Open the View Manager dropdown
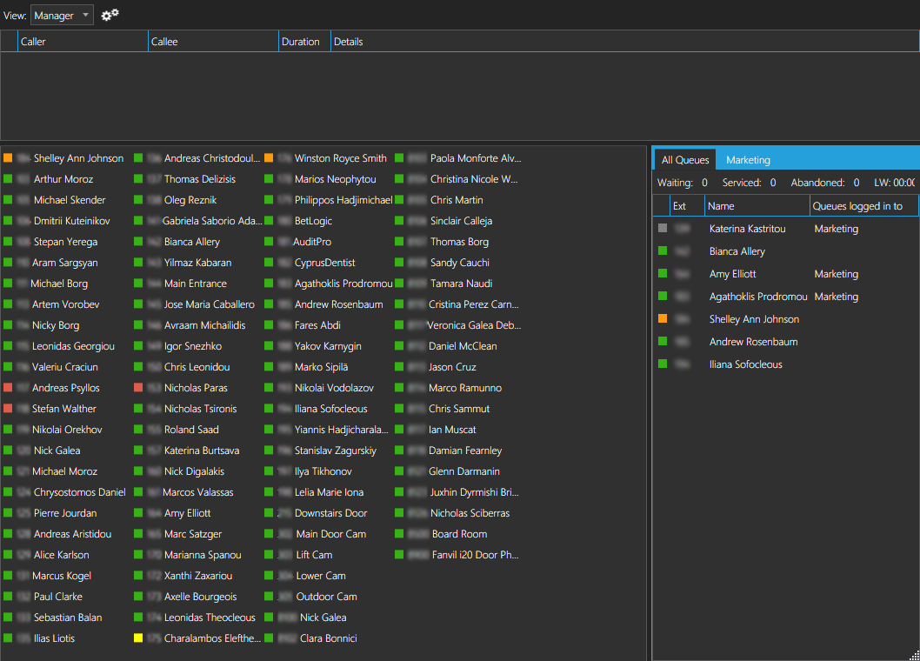This screenshot has height=661, width=920. click(62, 16)
